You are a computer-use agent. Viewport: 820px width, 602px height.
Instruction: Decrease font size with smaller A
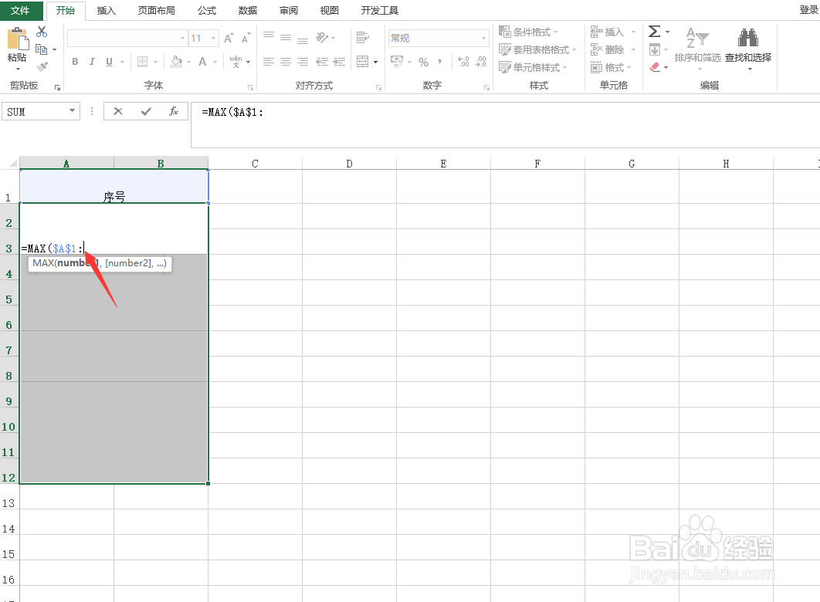(x=246, y=38)
